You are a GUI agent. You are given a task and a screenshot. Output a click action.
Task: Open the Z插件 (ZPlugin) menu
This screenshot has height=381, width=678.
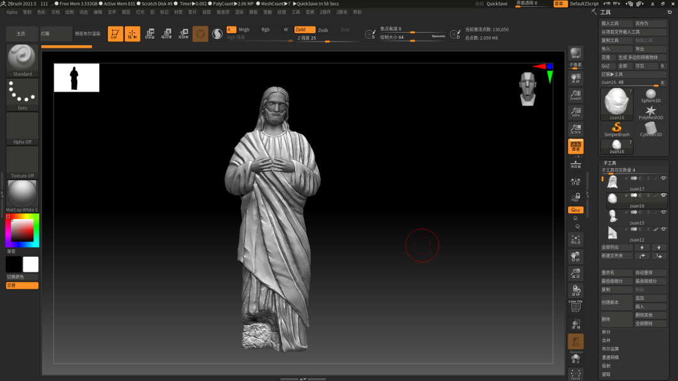coord(325,12)
